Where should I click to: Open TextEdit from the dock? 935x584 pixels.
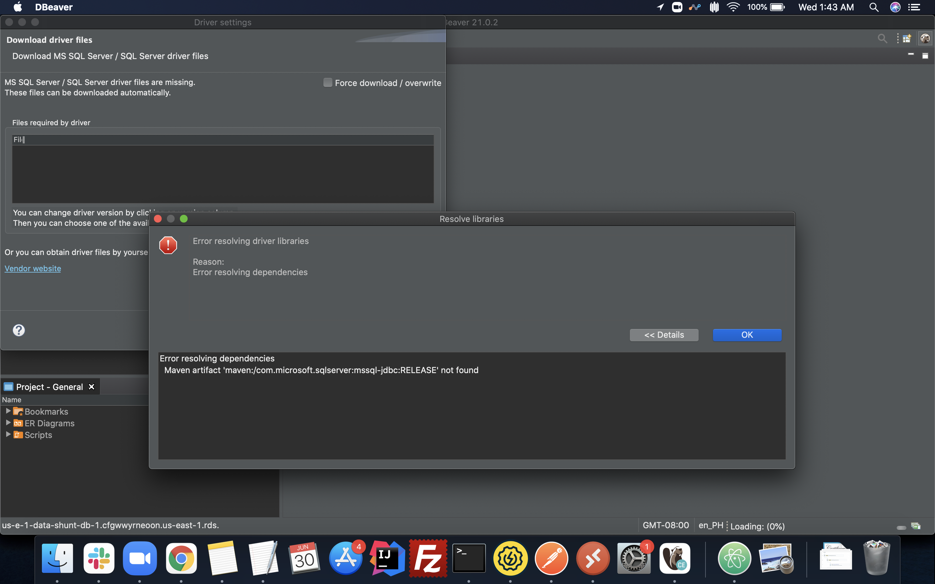click(x=263, y=558)
